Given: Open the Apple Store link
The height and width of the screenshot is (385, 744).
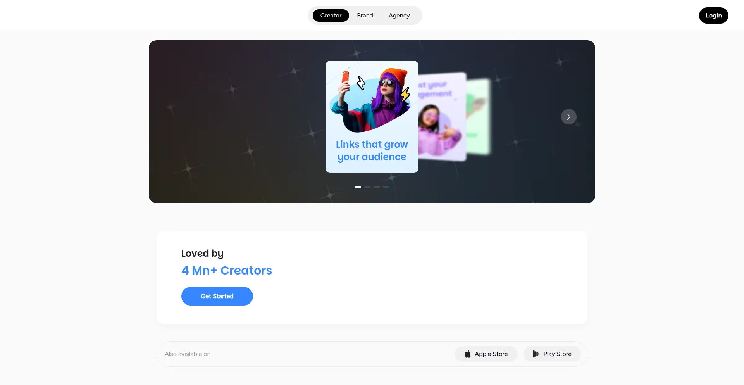Looking at the screenshot, I should point(486,354).
